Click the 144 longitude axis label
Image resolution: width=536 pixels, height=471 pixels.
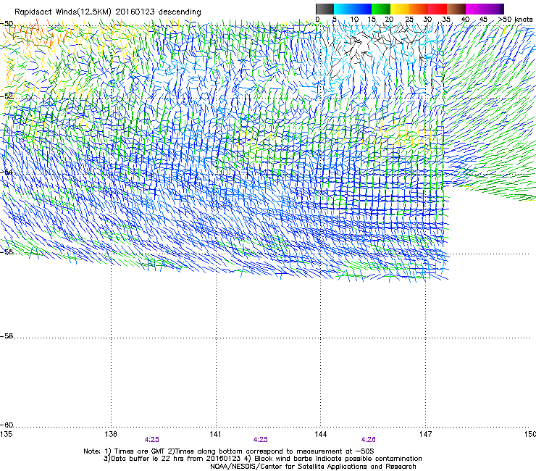(x=320, y=434)
